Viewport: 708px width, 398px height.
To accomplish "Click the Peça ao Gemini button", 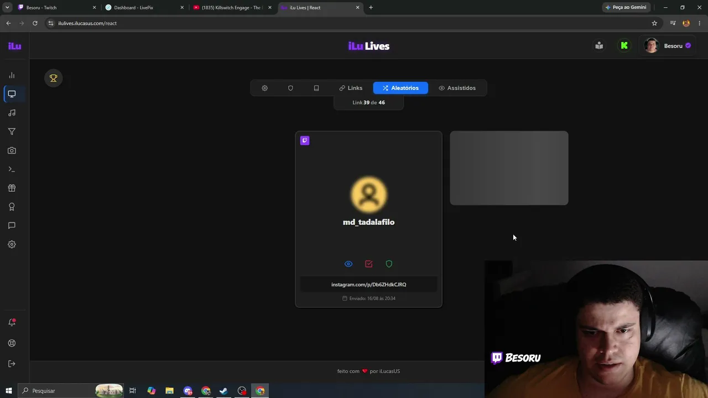I will point(626,8).
